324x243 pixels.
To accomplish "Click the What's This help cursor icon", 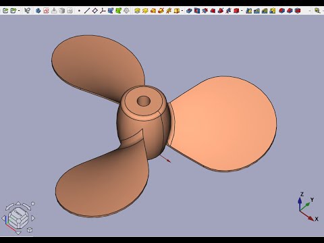I will (27, 10).
